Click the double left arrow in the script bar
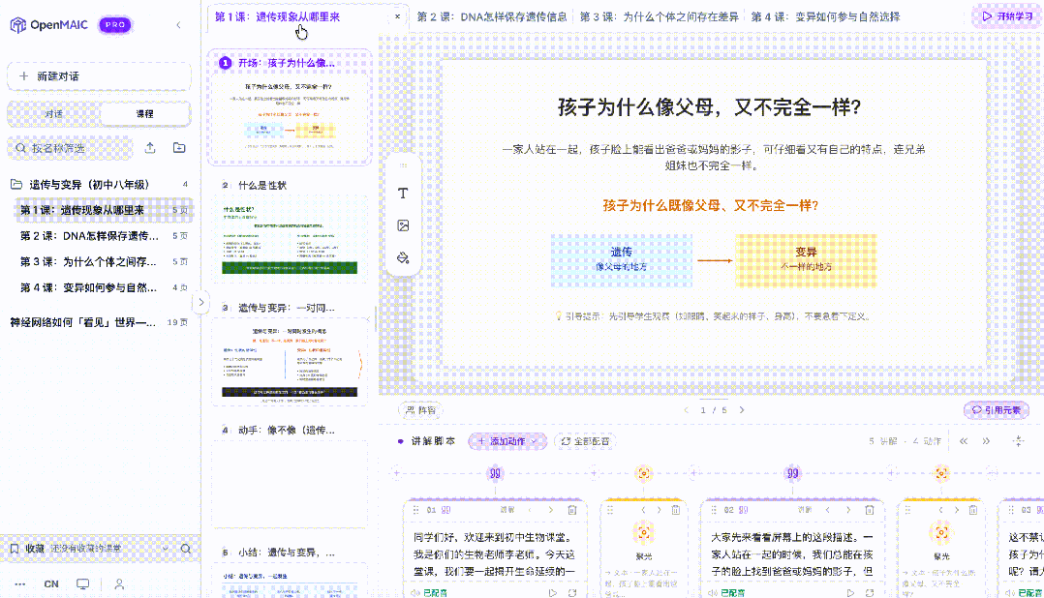 coord(964,441)
